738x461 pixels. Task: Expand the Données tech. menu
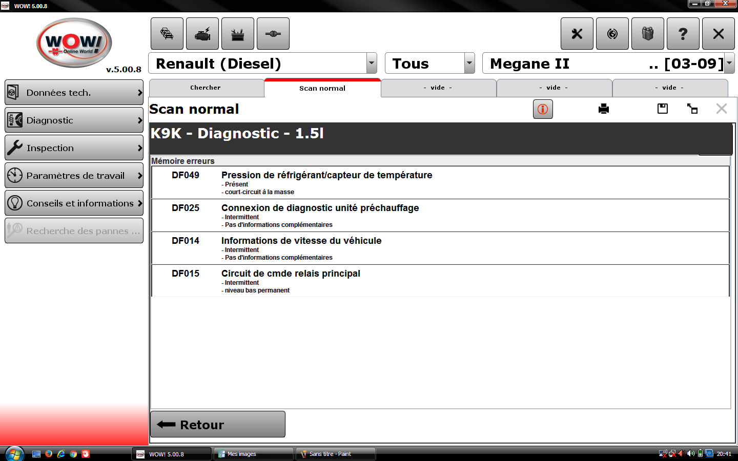(x=74, y=93)
